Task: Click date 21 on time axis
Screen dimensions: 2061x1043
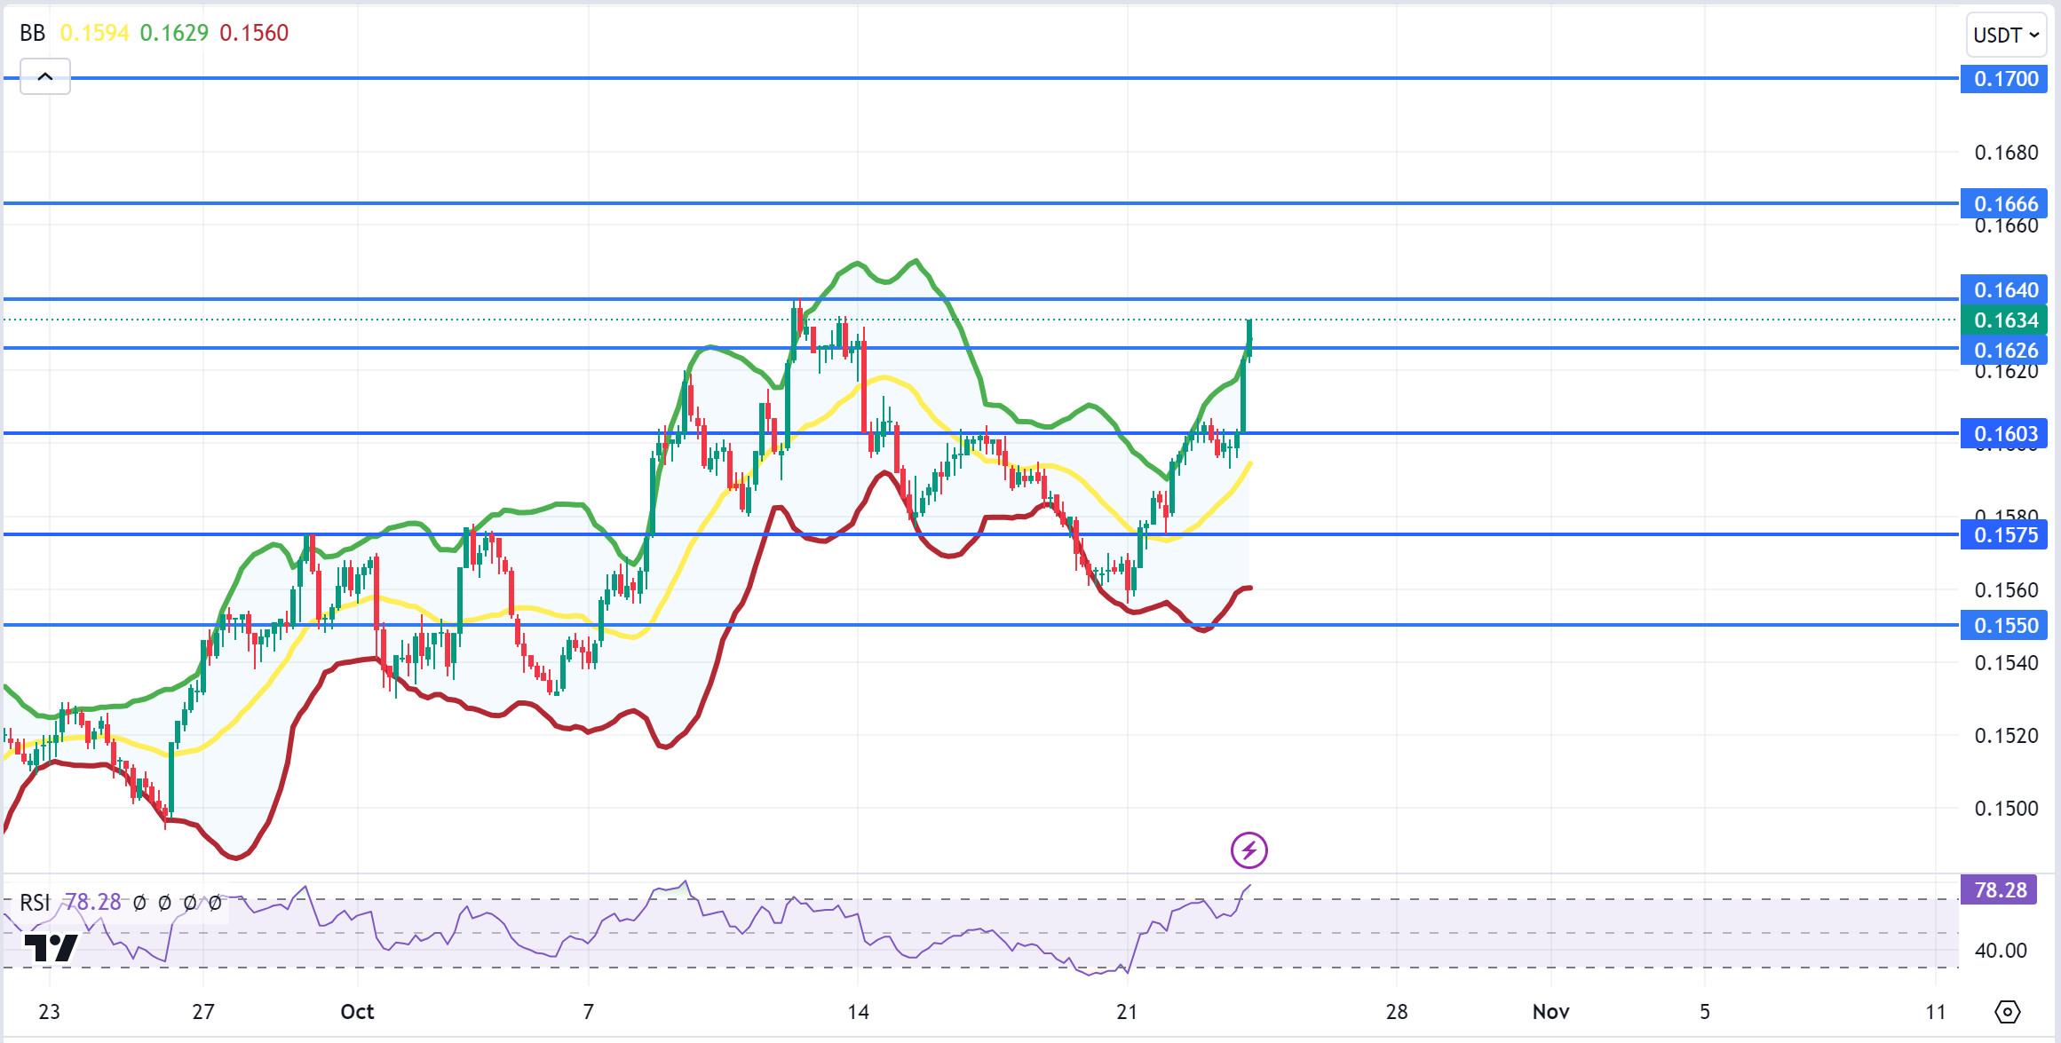Action: click(1127, 1012)
